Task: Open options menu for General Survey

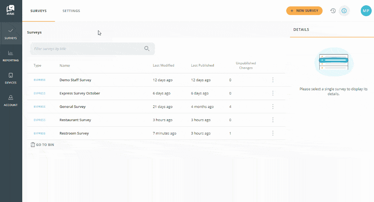Action: (273, 107)
